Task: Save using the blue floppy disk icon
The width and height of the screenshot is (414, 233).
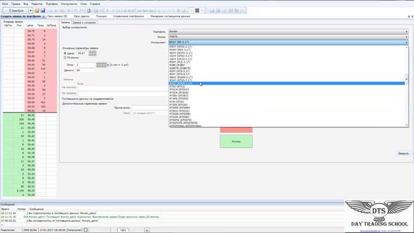Action: point(43,10)
